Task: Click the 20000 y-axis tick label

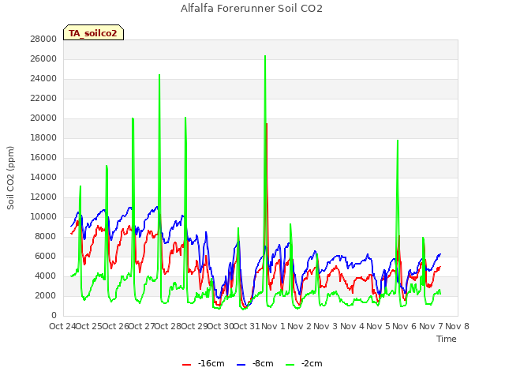Action: click(43, 118)
